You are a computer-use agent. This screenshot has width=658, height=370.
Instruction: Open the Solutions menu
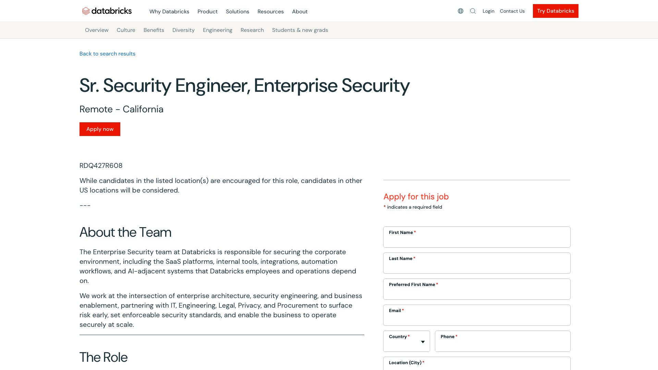click(x=237, y=12)
